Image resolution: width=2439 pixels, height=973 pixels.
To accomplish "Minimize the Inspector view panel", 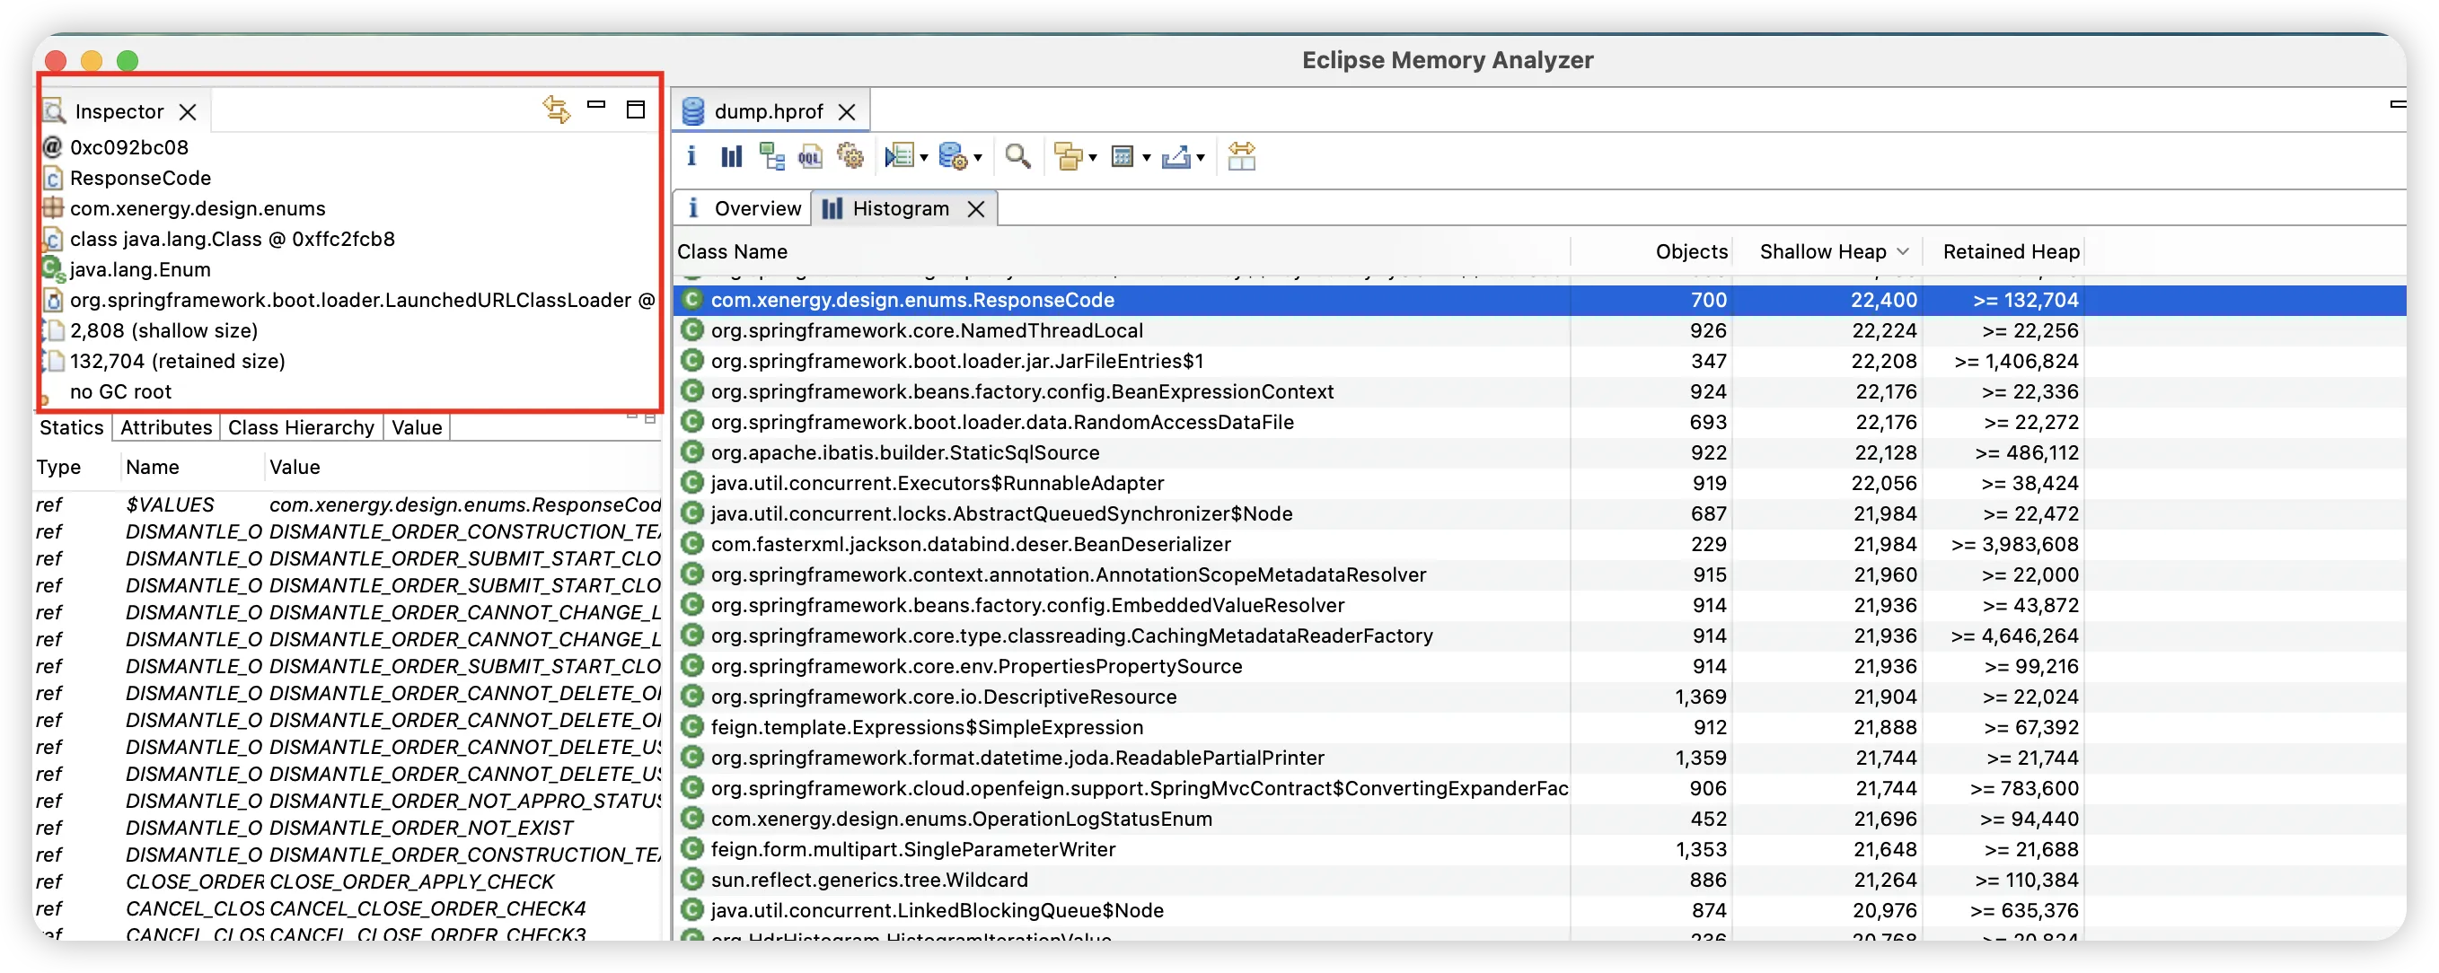I will (x=595, y=105).
